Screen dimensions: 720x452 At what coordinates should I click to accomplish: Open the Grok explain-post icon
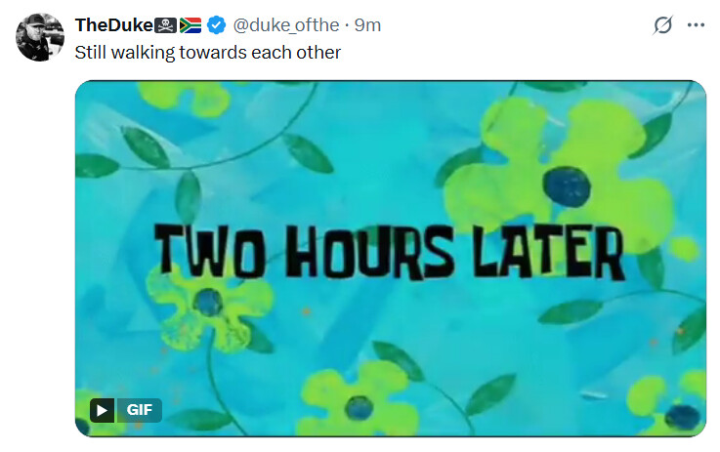click(x=662, y=24)
